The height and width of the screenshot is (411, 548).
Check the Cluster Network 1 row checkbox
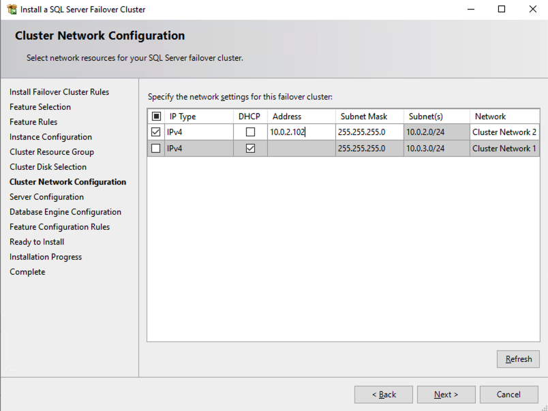(x=156, y=149)
